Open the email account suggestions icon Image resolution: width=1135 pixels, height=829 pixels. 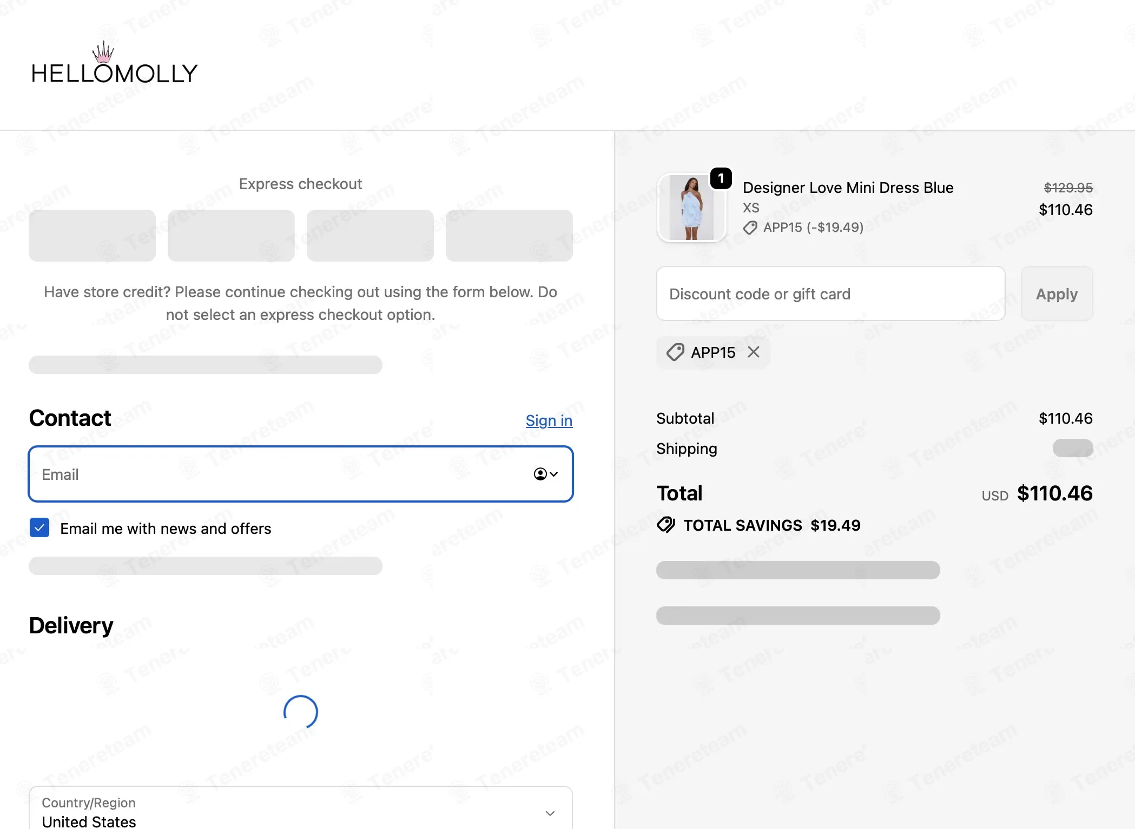pos(545,474)
